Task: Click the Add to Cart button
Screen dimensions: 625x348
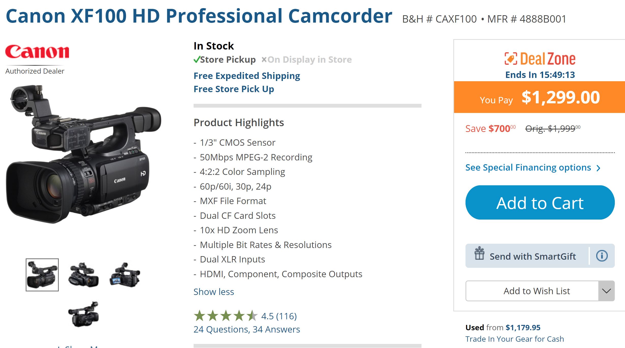Action: (x=540, y=203)
